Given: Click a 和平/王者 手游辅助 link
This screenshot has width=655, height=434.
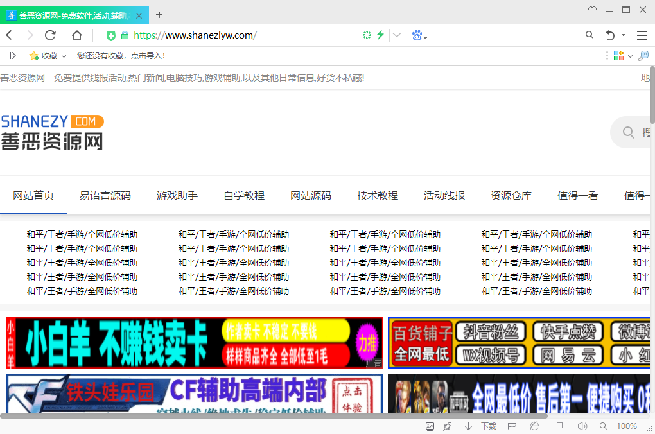Looking at the screenshot, I should point(82,234).
